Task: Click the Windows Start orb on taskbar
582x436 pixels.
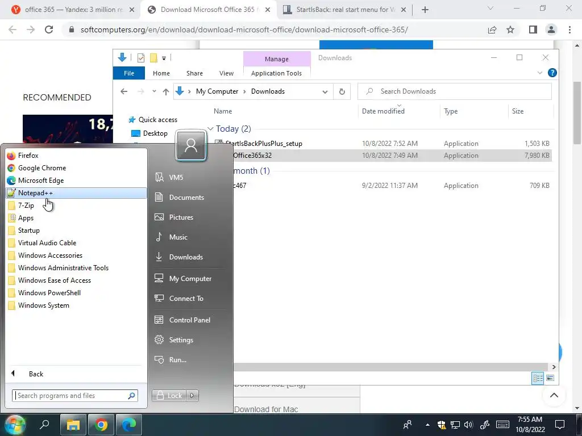Action: pyautogui.click(x=15, y=425)
